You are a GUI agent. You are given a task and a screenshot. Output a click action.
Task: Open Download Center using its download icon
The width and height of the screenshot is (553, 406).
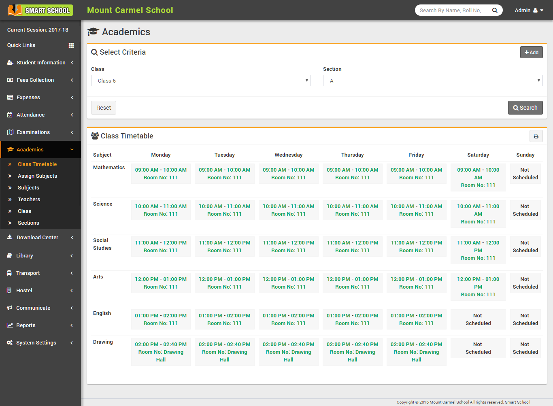pyautogui.click(x=10, y=237)
